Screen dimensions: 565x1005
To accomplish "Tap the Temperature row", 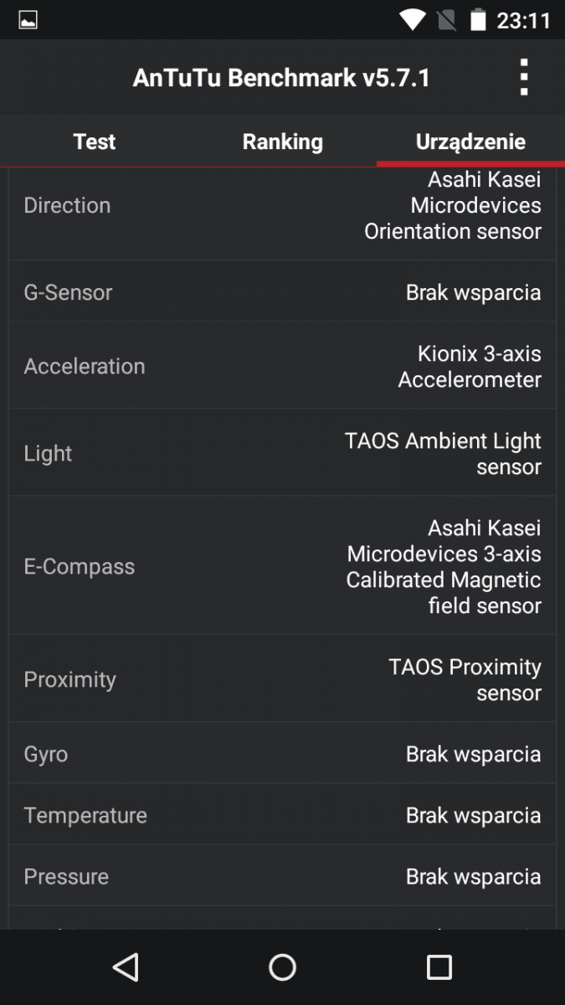I will coord(283,815).
